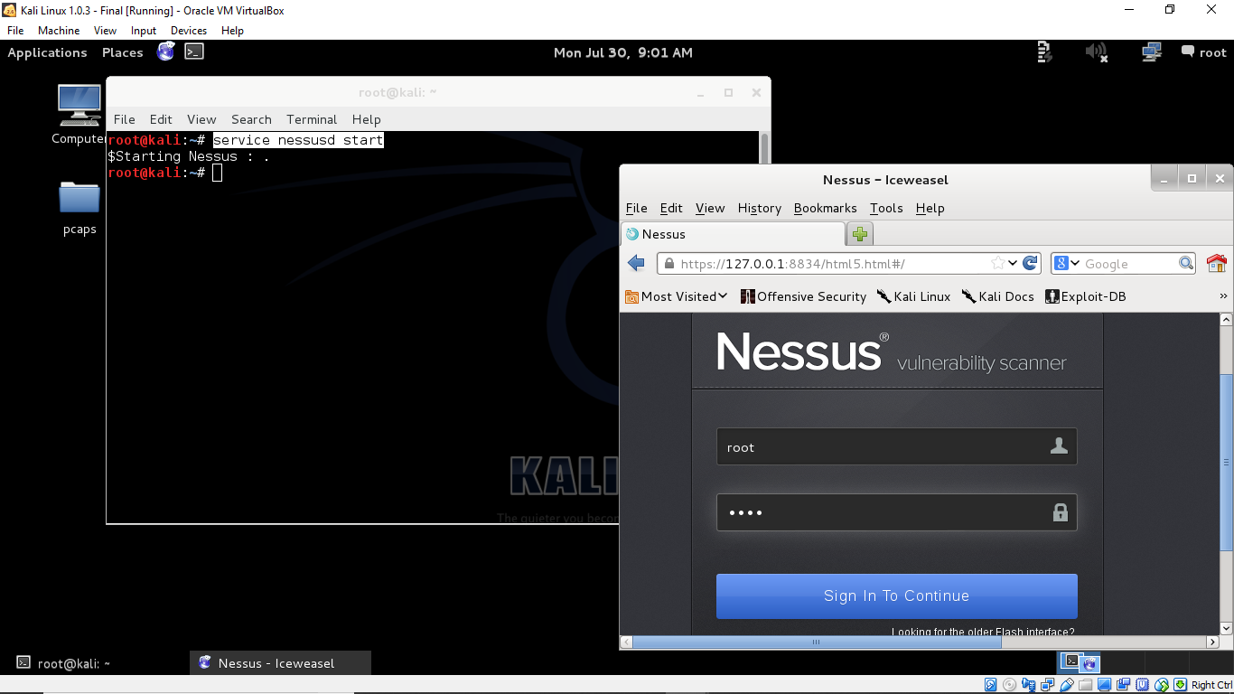Open Kali Linux bookmark
The image size is (1234, 694).
pyautogui.click(x=913, y=296)
